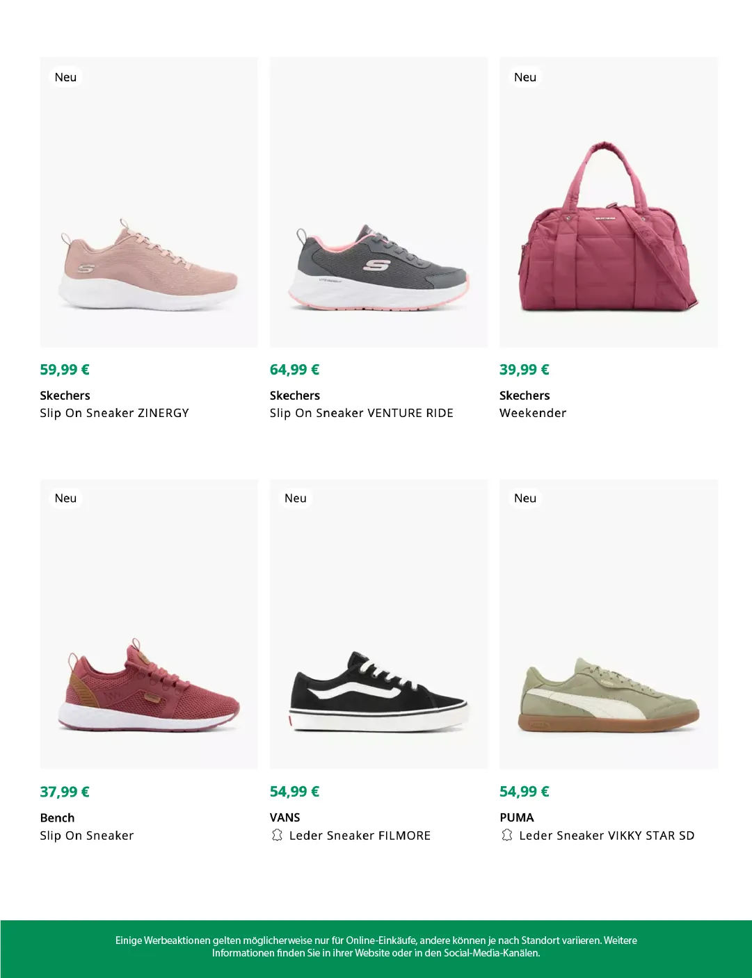This screenshot has width=752, height=978.
Task: Click the Neu badge on the Weekender
Action: click(525, 77)
